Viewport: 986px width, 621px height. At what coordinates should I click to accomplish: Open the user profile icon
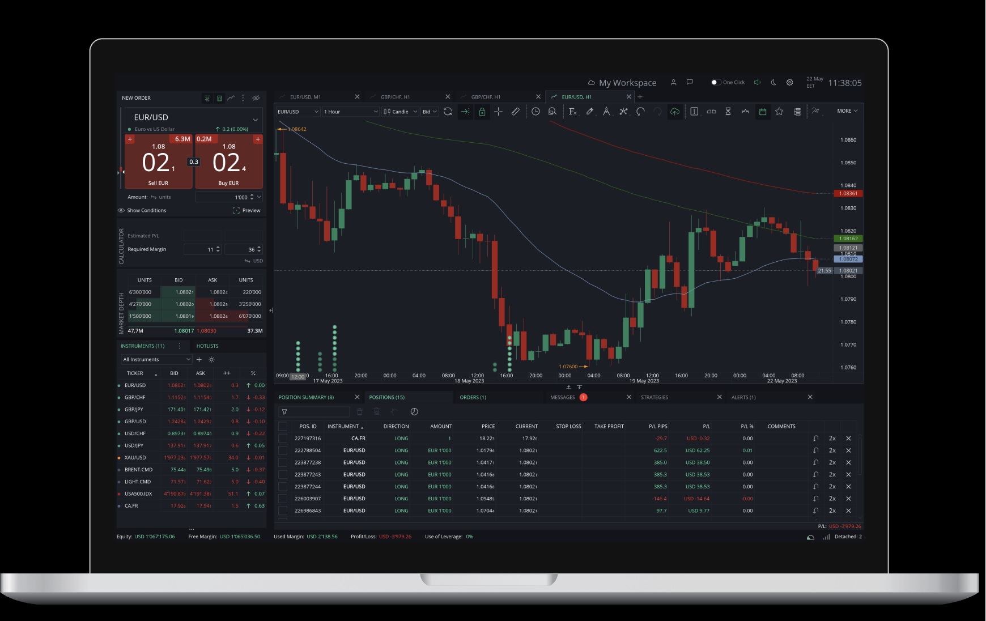pos(673,82)
